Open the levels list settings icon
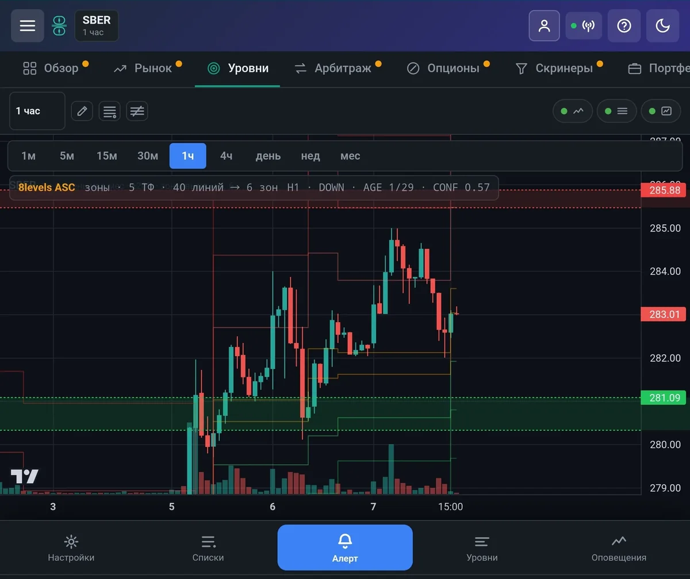This screenshot has height=579, width=690. tap(109, 111)
